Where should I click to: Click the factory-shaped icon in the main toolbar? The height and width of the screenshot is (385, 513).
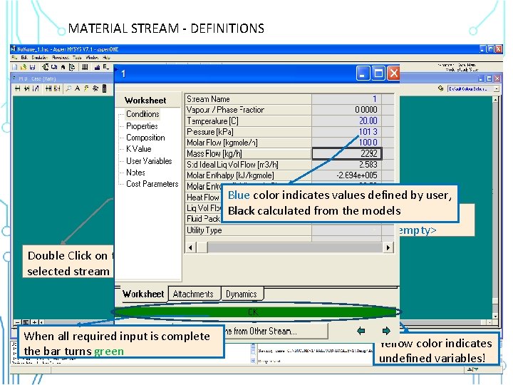click(x=97, y=67)
